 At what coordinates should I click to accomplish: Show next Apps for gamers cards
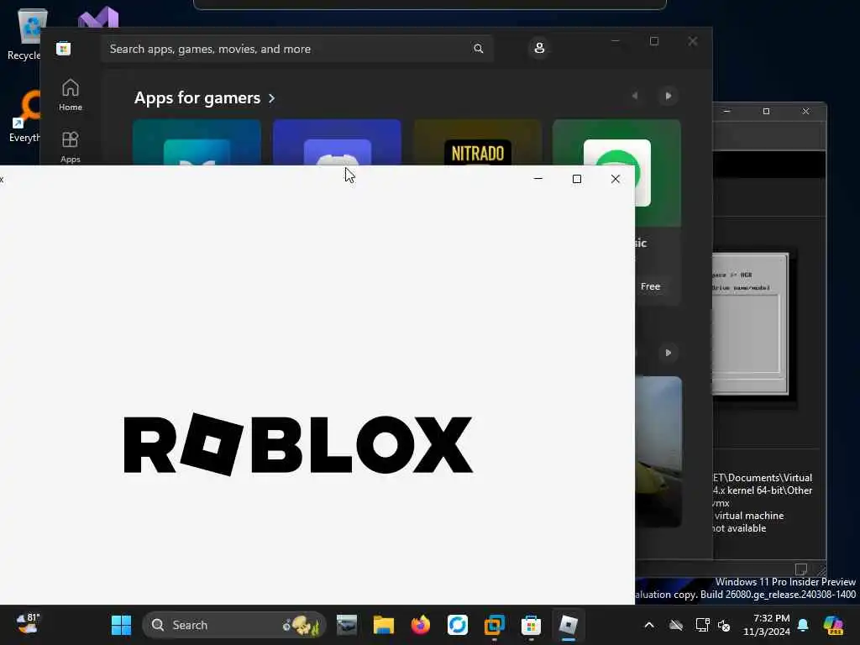668,96
